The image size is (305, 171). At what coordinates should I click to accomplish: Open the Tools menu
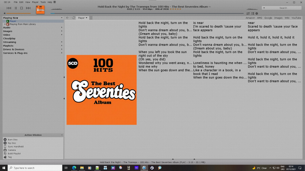click(x=43, y=2)
